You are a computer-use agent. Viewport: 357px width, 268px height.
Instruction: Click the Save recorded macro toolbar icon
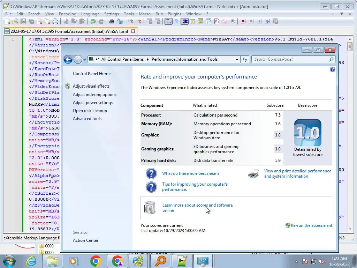pos(275,21)
